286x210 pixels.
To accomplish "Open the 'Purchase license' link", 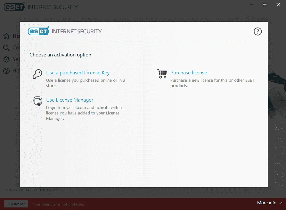I will click(189, 73).
